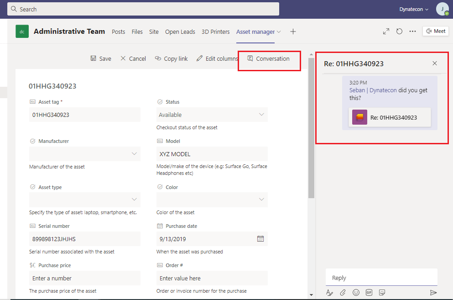This screenshot has width=453, height=300.
Task: Open the sticker picker icon
Action: click(382, 293)
